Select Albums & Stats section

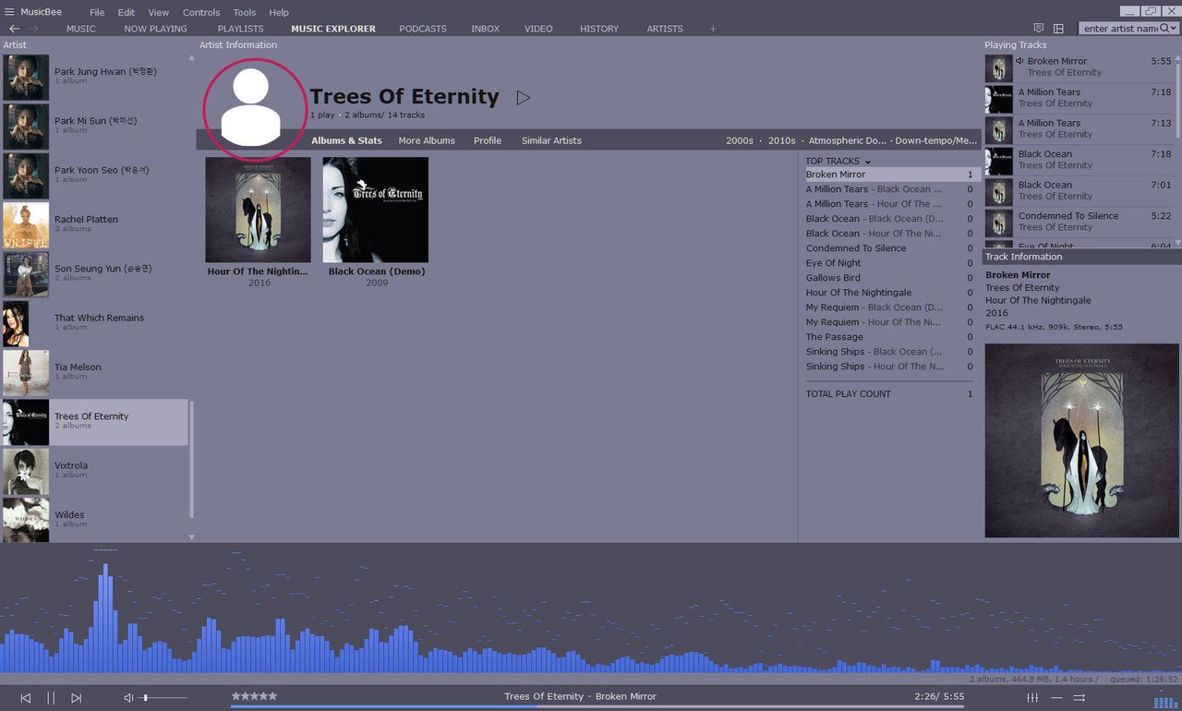pos(346,140)
